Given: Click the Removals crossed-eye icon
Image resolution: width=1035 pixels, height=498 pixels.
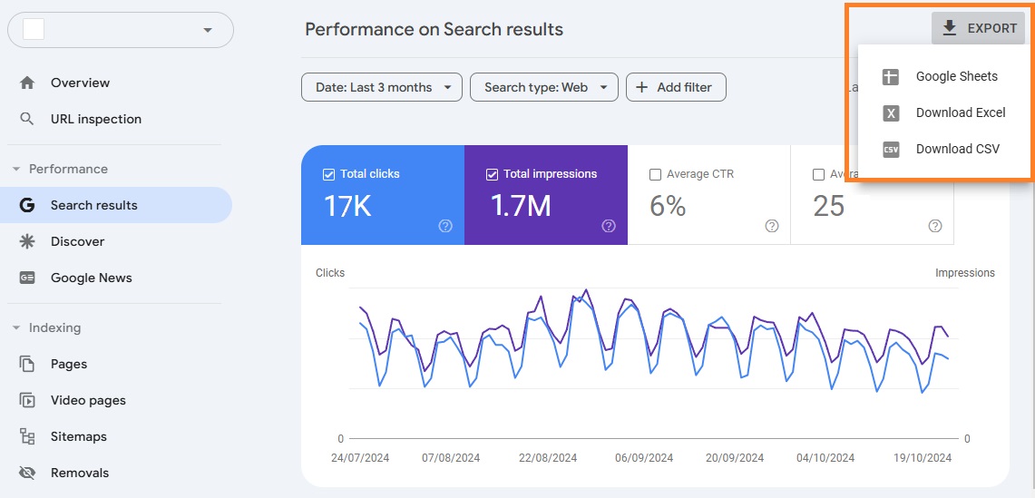Looking at the screenshot, I should coord(26,473).
